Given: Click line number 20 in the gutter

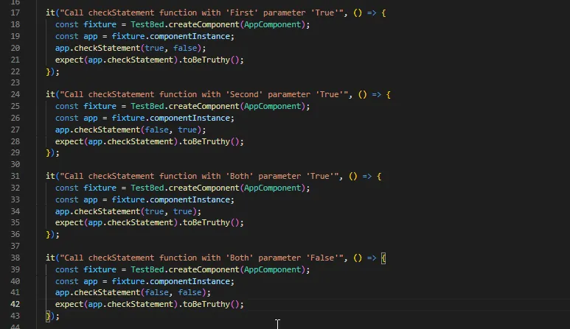Looking at the screenshot, I should [15, 48].
